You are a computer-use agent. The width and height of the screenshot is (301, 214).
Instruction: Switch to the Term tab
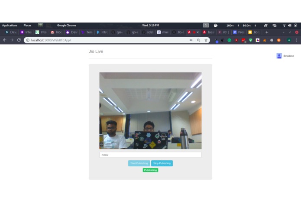click(x=87, y=32)
